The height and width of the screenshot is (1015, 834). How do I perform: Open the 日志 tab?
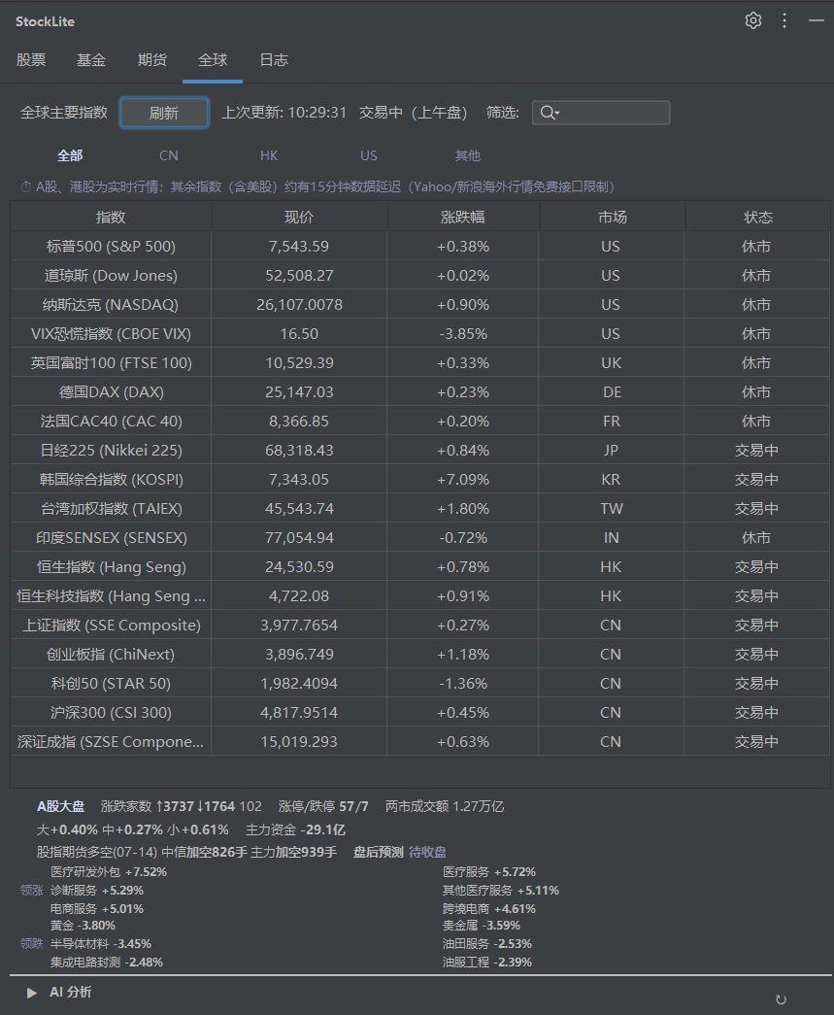(x=274, y=60)
